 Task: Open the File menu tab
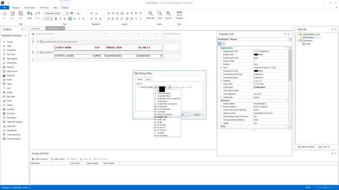point(4,8)
